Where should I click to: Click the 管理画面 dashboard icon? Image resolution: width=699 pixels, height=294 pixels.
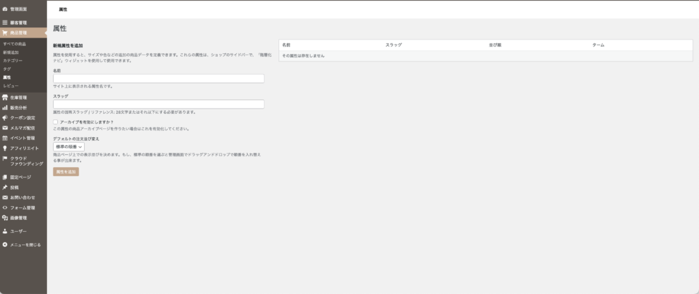coord(5,10)
